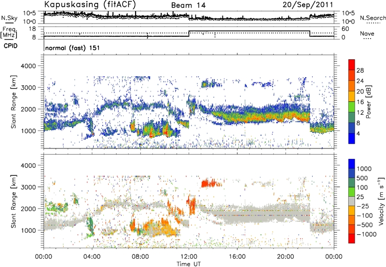This screenshot has width=386, height=267.
Task: Click the power panel 'Slant Range [km]' label
Action: pyautogui.click(x=14, y=102)
